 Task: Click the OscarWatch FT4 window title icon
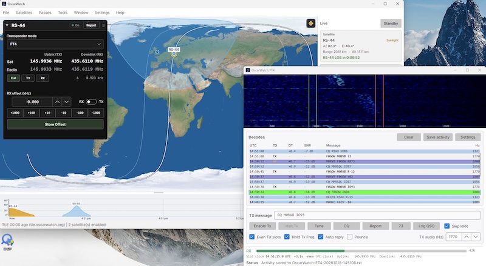pyautogui.click(x=248, y=70)
